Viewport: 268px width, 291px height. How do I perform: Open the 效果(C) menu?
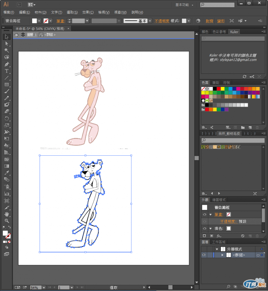(x=88, y=12)
